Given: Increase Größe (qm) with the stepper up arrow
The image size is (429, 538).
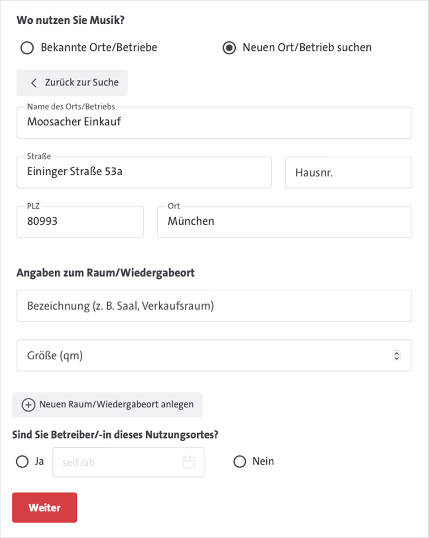Looking at the screenshot, I should (x=397, y=353).
